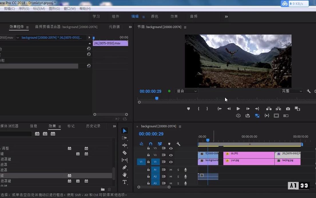Screen dimensions: 316x198
Task: Toggle track lock for V3
Action: point(148,148)
